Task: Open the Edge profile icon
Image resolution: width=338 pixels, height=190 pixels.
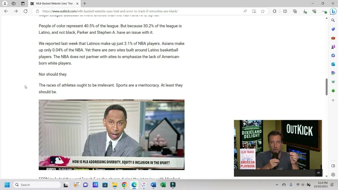Action: pos(5,3)
